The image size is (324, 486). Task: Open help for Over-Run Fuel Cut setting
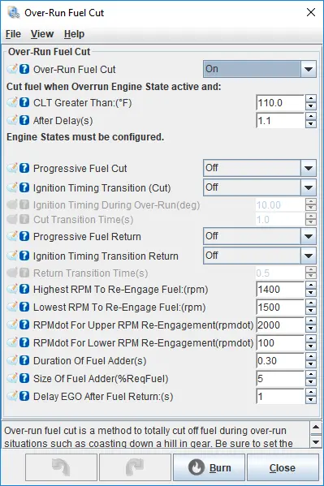[x=24, y=69]
